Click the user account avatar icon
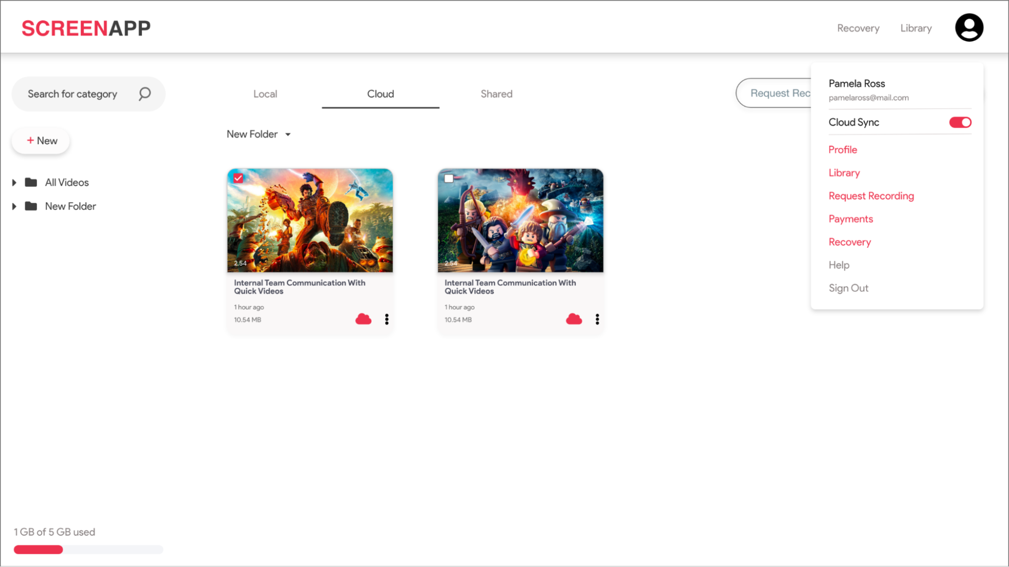 pyautogui.click(x=969, y=28)
